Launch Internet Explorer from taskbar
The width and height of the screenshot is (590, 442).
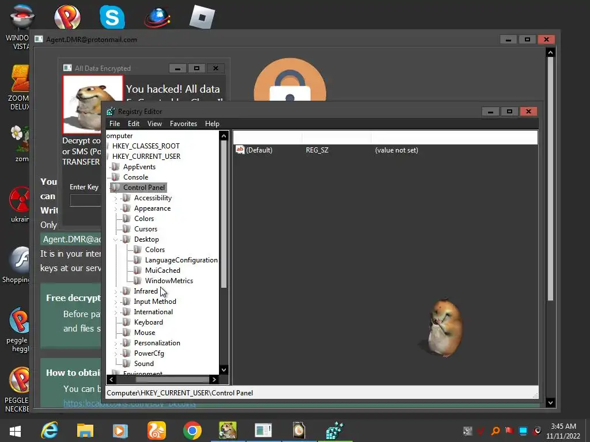(50, 430)
